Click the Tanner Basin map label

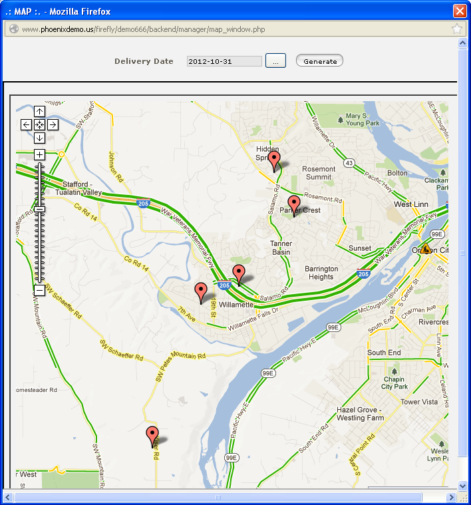point(281,248)
